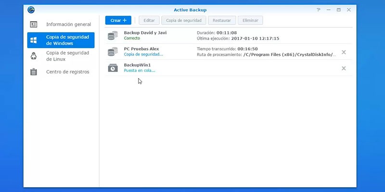The height and width of the screenshot is (192, 385).
Task: Select the BackupWin1 task name
Action: [137, 65]
